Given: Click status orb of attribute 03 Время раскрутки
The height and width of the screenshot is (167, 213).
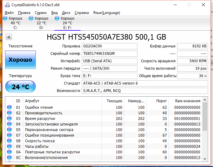Looking at the screenshot, I should (9, 118).
